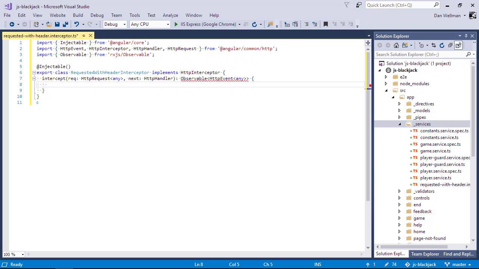This screenshot has width=479, height=269.
Task: Toggle a bookmark on current line
Action: pyautogui.click(x=326, y=24)
